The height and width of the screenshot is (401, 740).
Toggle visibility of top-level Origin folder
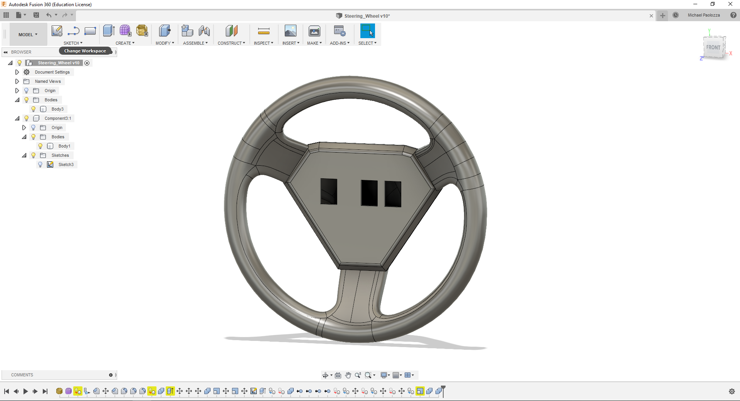[x=27, y=91]
